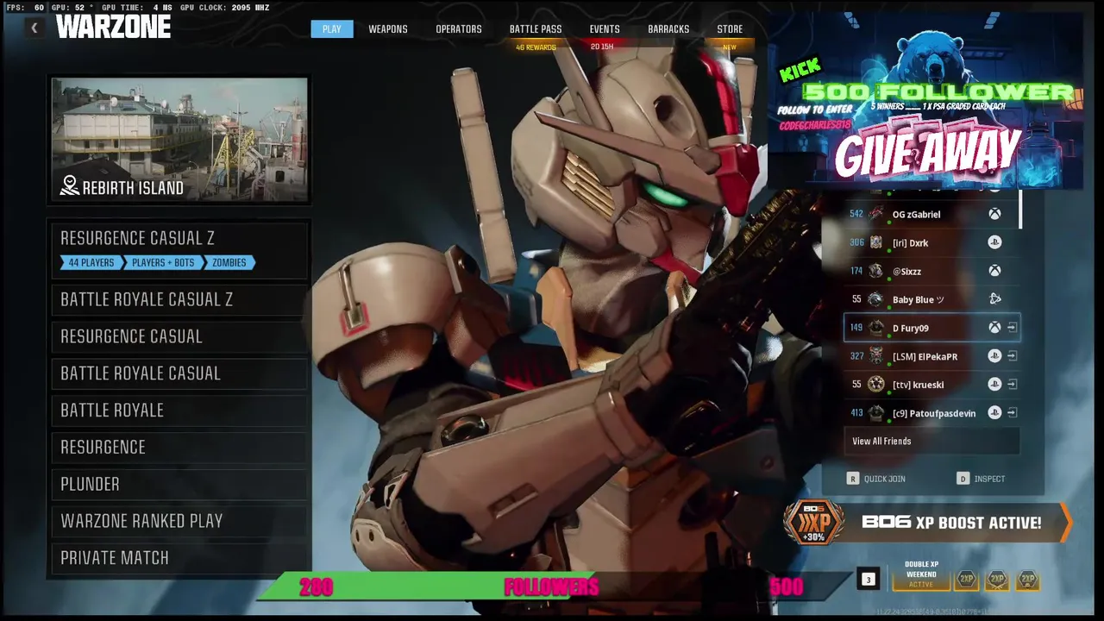Click the 44 PLAYERS tag
This screenshot has width=1104, height=621.
click(x=91, y=262)
